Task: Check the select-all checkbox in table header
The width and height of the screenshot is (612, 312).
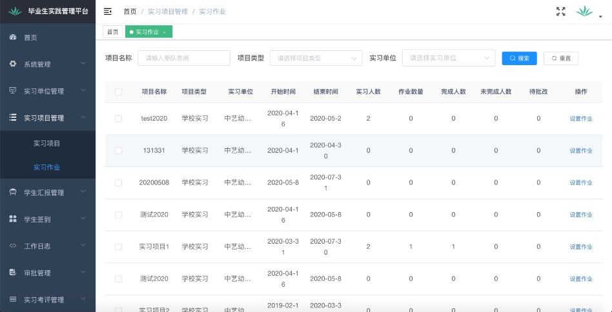Action: pos(118,92)
